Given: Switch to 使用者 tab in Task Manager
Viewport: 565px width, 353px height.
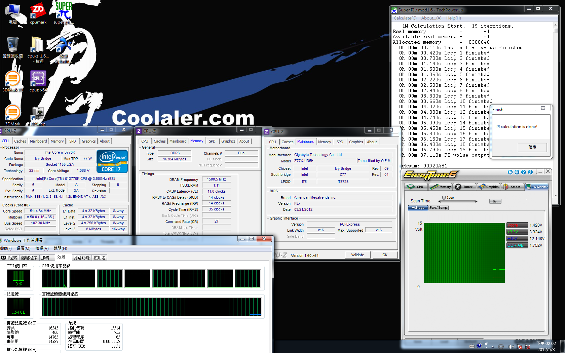Looking at the screenshot, I should coord(100,258).
